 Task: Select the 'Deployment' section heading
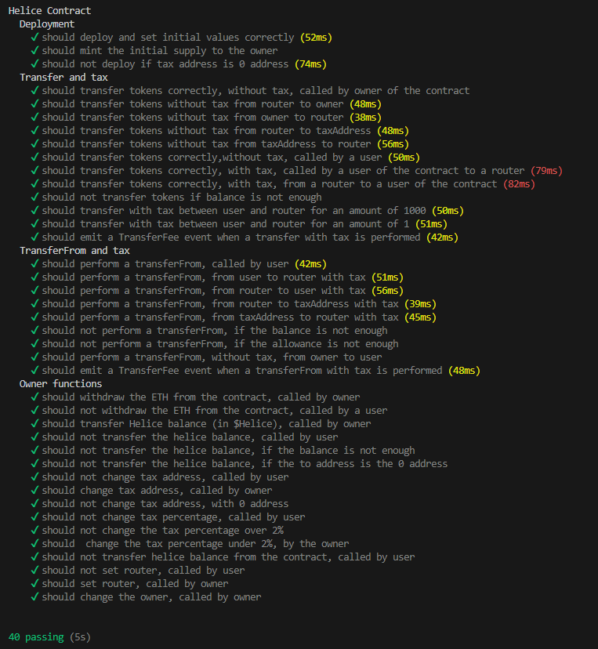pyautogui.click(x=47, y=24)
